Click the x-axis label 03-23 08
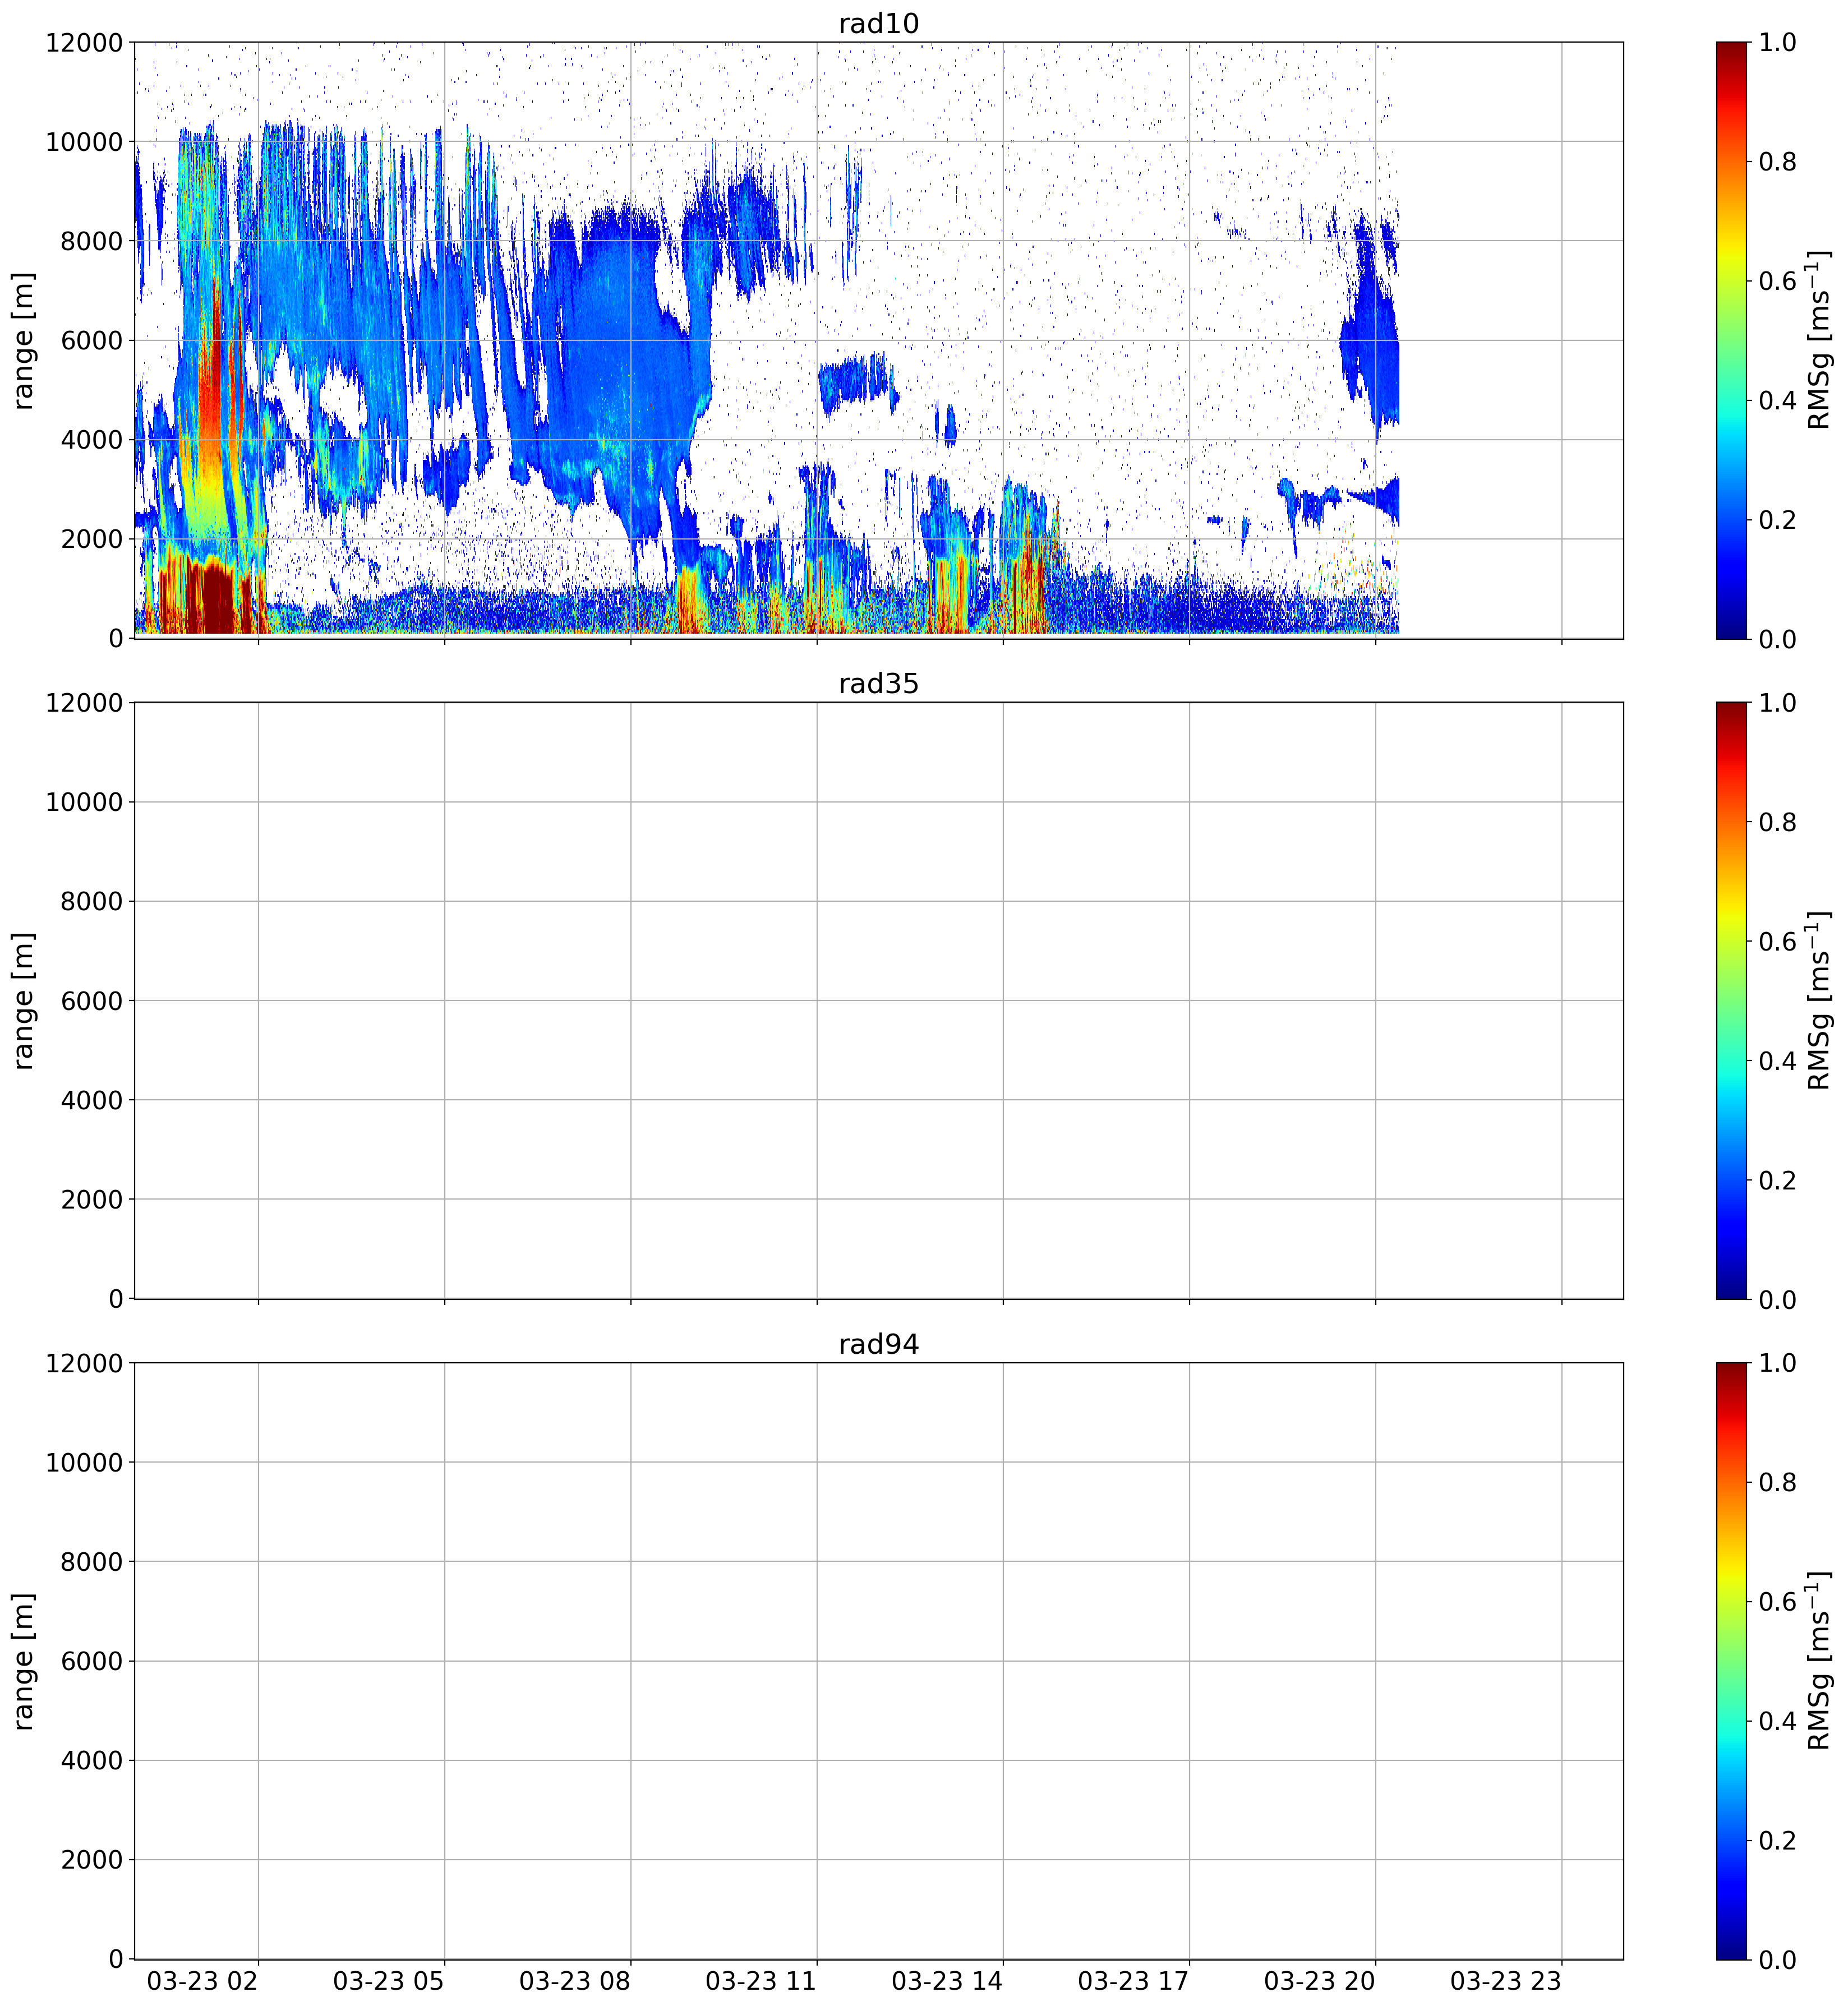Image resolution: width=1848 pixels, height=2006 pixels. click(575, 1981)
